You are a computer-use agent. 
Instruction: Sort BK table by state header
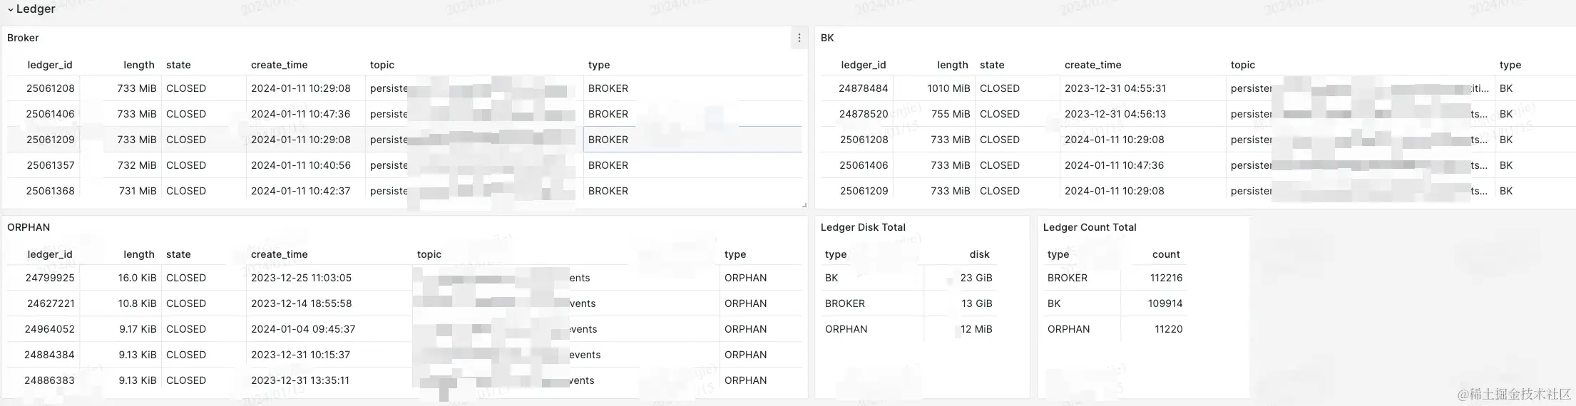(992, 65)
